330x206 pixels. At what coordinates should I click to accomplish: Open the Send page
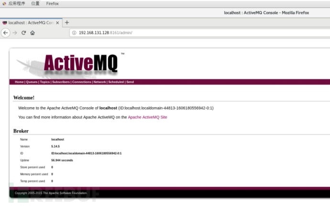tap(130, 82)
